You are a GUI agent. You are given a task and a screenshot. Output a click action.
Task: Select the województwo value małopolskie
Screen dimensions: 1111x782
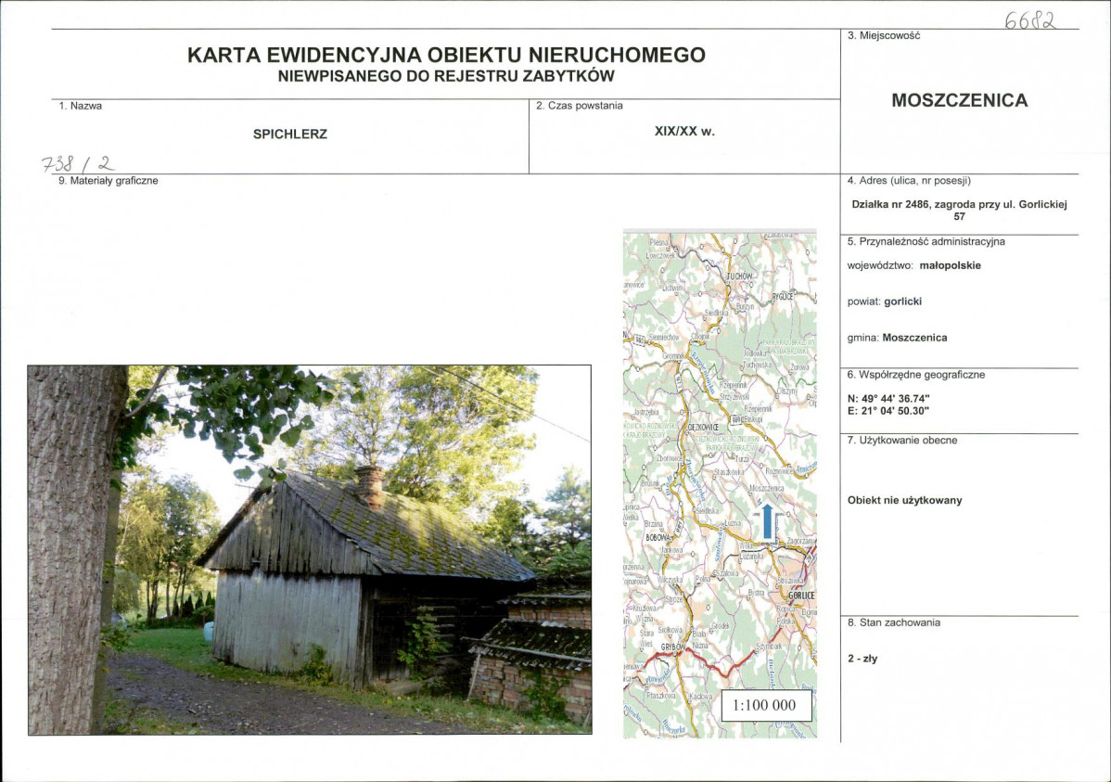coord(951,266)
